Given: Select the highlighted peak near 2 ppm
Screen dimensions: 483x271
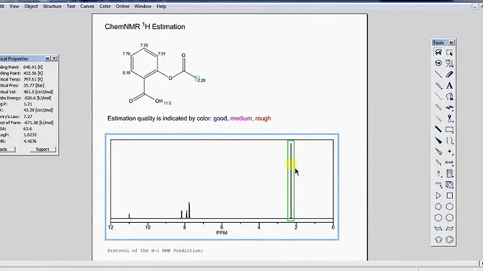Looking at the screenshot, I should 290,180.
